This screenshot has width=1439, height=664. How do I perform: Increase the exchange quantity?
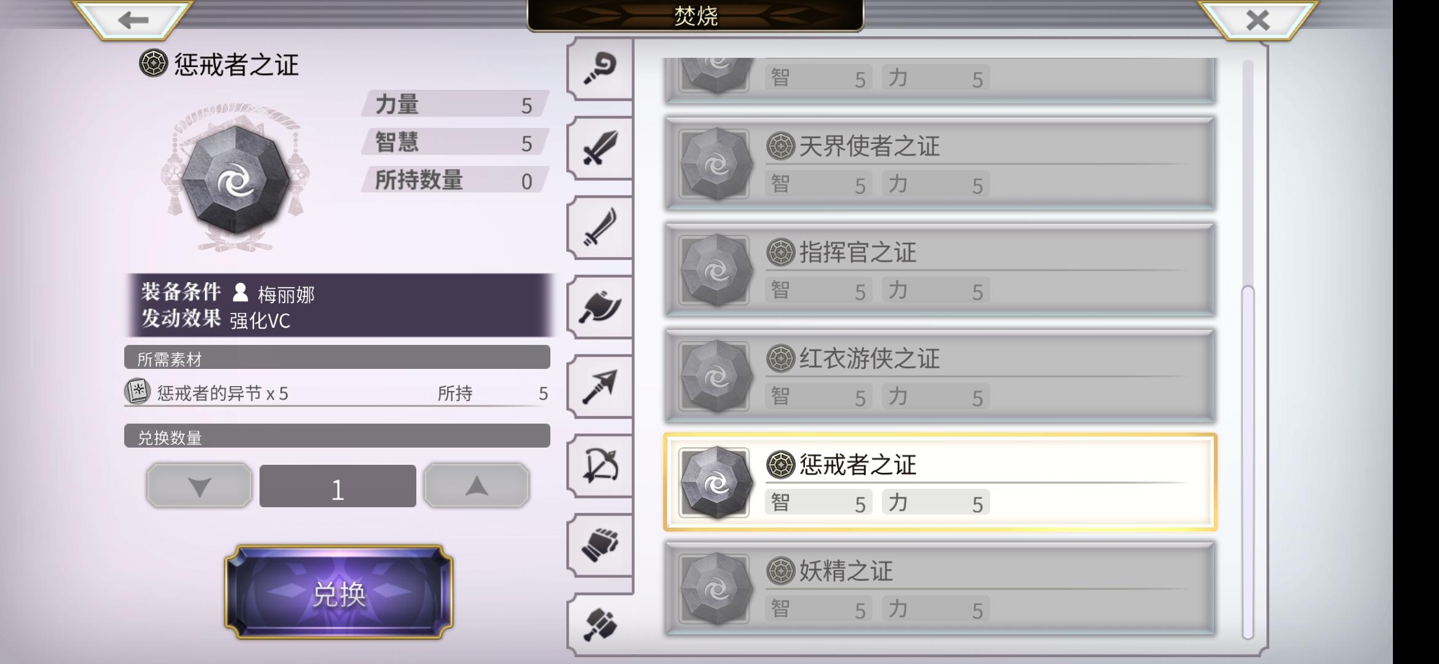477,486
